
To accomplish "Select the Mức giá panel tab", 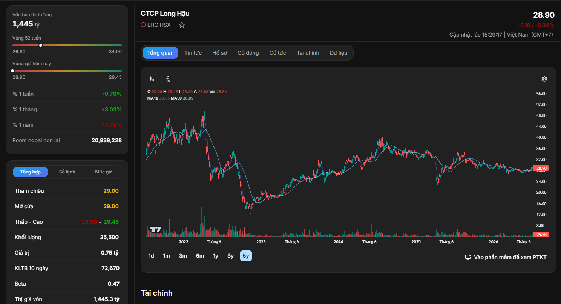I will point(104,172).
